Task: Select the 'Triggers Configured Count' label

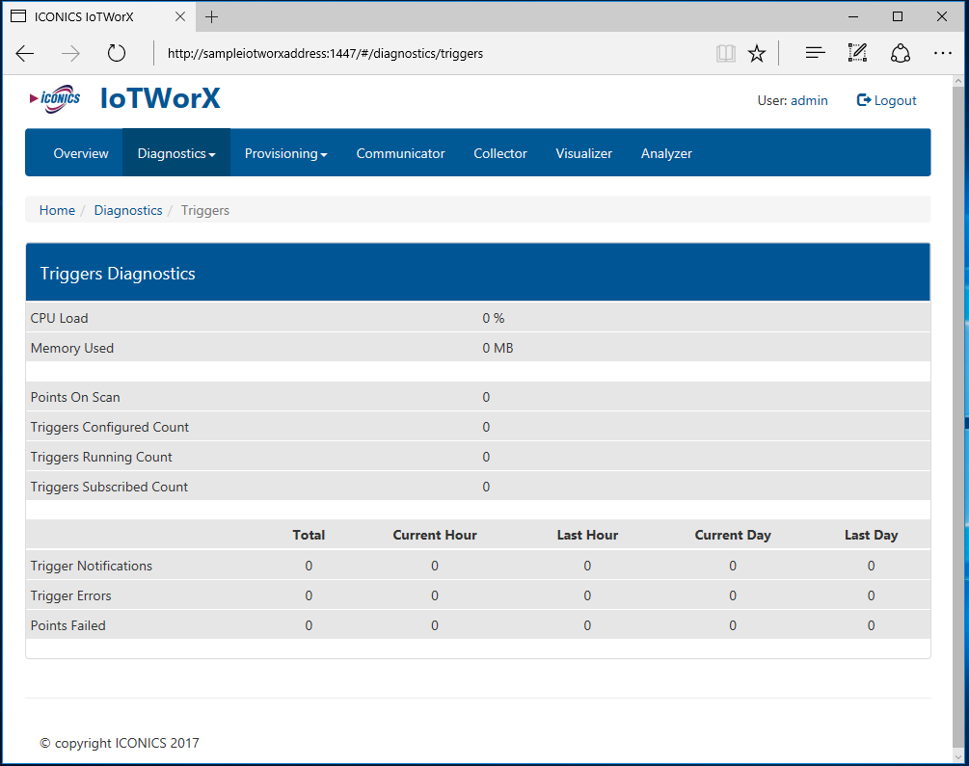Action: tap(110, 427)
